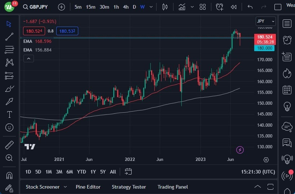Open the Indicators chart icon
This screenshot has height=194, width=295.
click(182, 7)
